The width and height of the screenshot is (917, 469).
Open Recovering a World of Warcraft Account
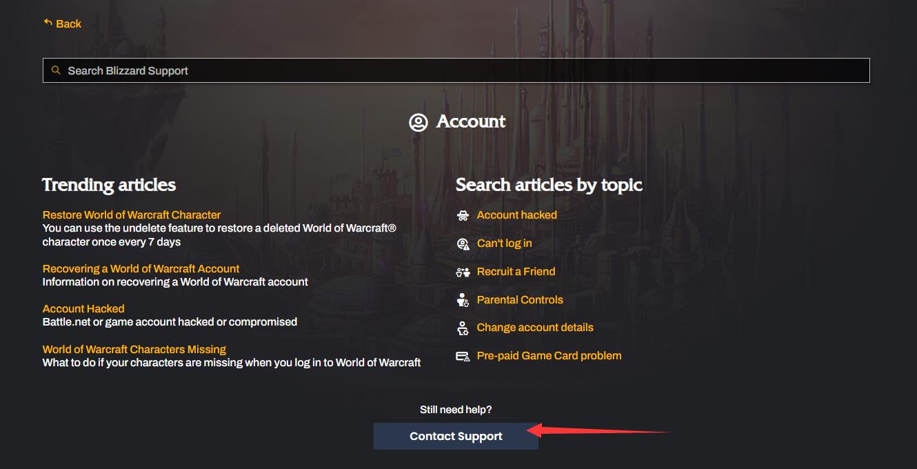coord(141,269)
